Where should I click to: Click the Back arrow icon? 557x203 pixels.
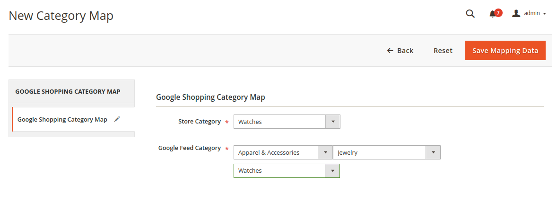390,51
